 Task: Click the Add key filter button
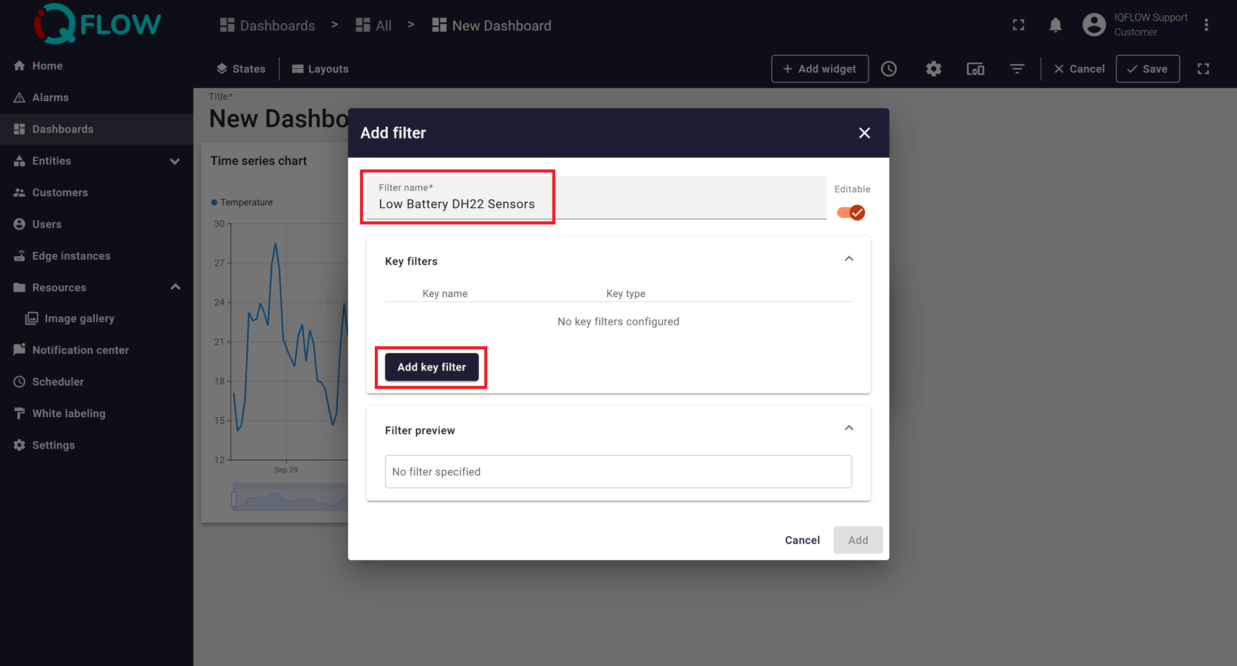tap(431, 367)
